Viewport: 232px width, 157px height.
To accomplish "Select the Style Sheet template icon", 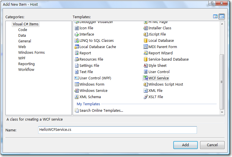I will (146, 65).
